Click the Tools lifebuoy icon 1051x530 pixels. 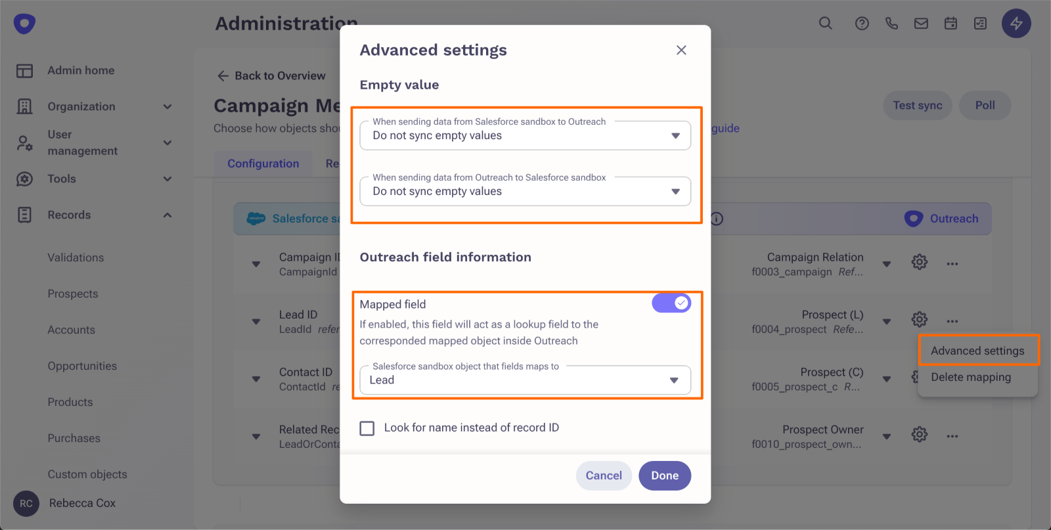(x=24, y=179)
